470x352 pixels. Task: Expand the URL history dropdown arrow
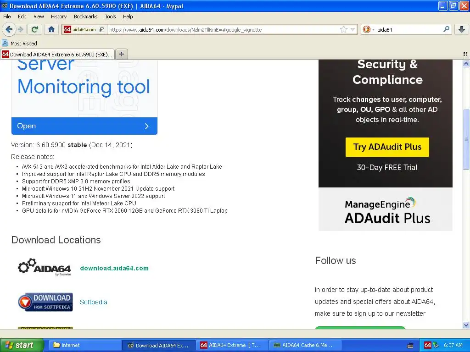(353, 30)
